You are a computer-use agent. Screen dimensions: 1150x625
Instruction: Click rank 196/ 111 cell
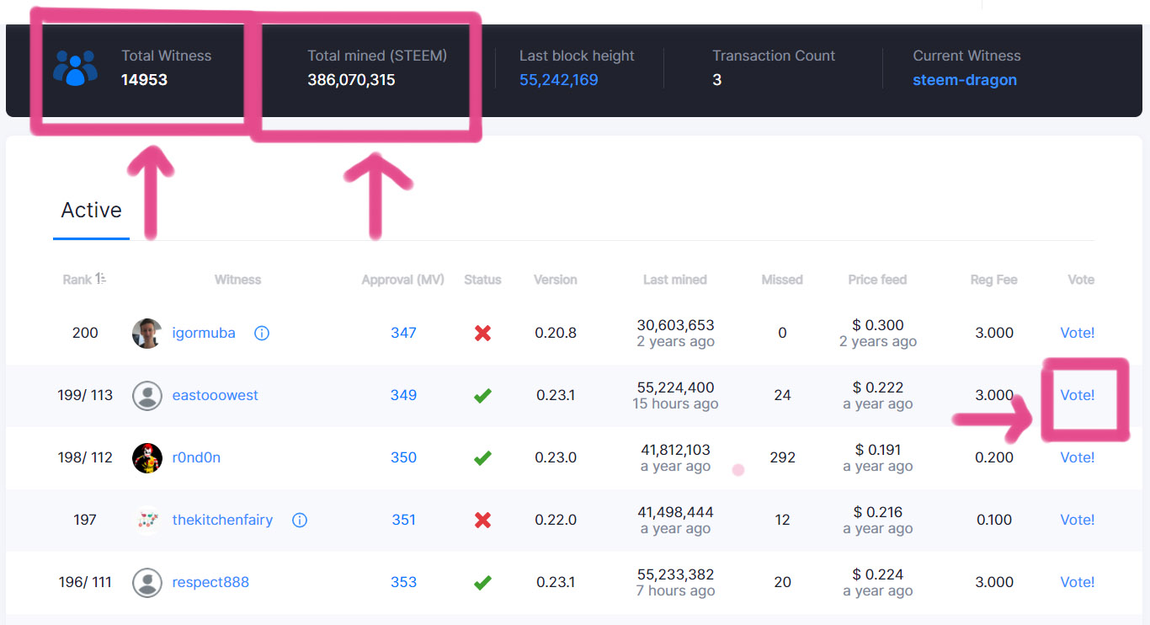pos(85,583)
